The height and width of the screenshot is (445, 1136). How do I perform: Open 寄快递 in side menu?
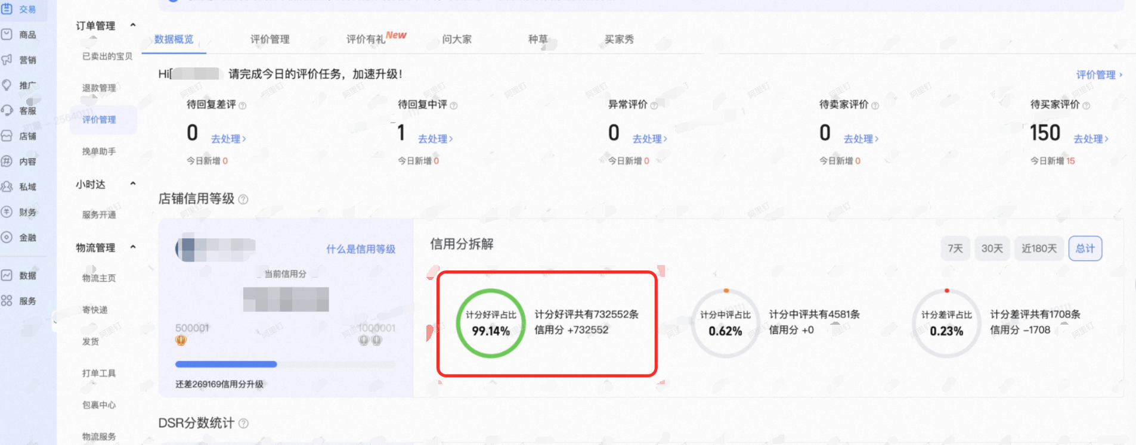click(95, 310)
